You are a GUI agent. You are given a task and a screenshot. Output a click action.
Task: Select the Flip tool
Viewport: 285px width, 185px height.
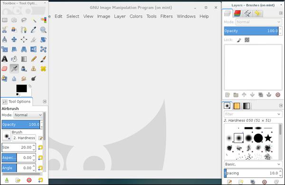pyautogui.click(x=34, y=49)
